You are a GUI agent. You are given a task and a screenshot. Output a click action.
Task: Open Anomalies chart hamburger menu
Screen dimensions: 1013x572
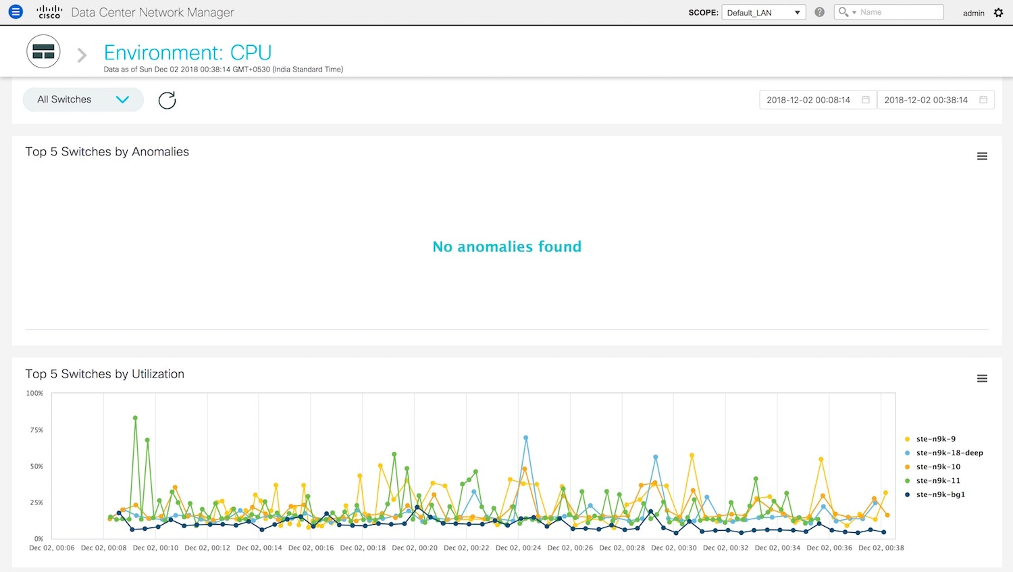click(x=982, y=157)
